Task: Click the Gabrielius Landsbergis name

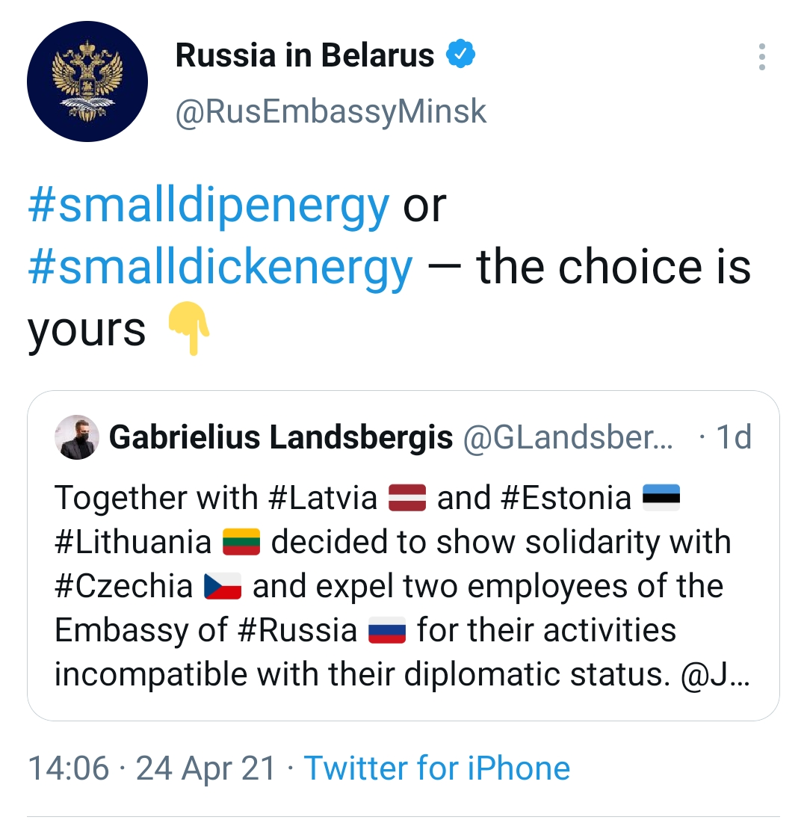Action: point(281,437)
